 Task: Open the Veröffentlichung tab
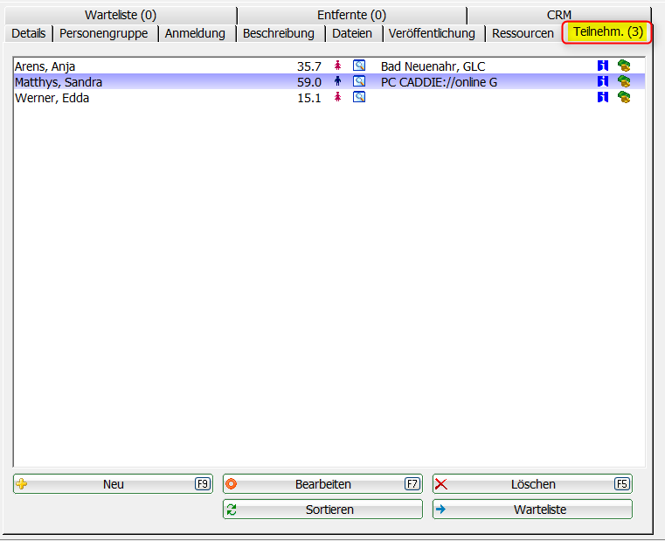432,33
